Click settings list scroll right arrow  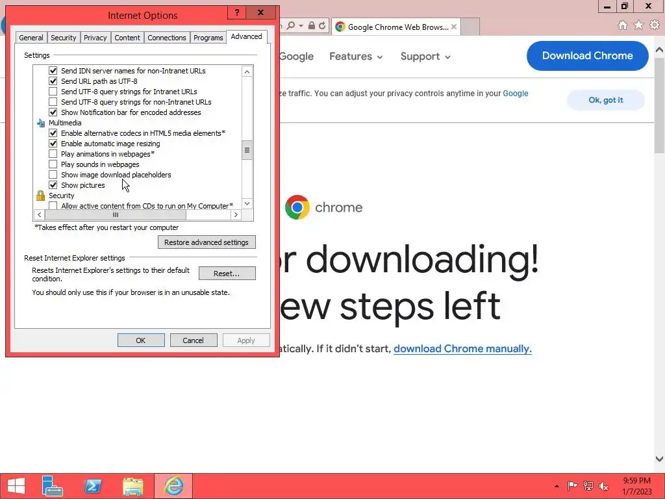(x=236, y=214)
